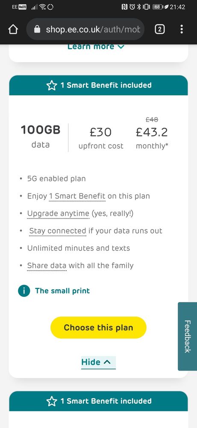The height and width of the screenshot is (428, 197).
Task: Tap the shop.ee.co.uk address bar
Action: (x=85, y=29)
